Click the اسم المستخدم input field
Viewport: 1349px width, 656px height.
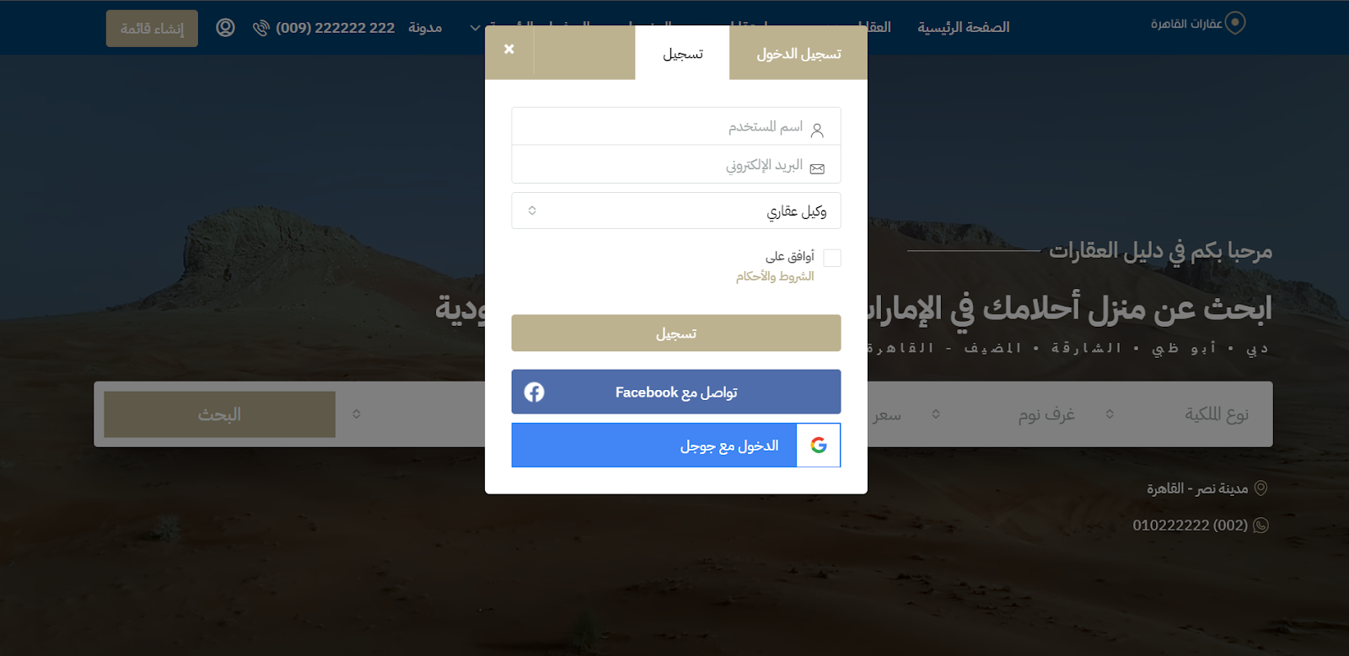click(x=676, y=126)
